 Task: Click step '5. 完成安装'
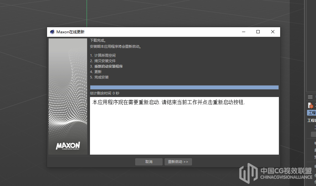(99, 77)
